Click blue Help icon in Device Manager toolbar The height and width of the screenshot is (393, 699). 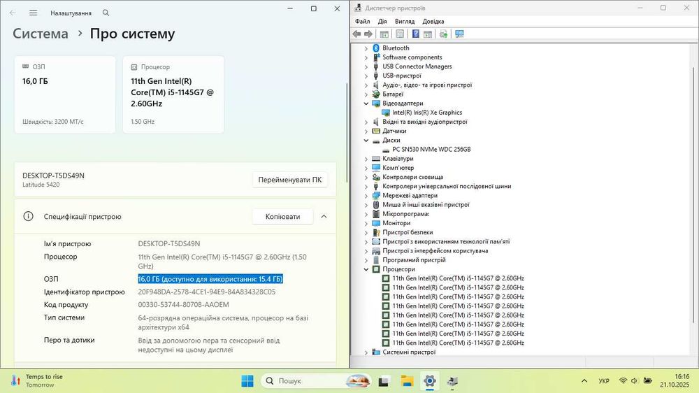coord(415,34)
